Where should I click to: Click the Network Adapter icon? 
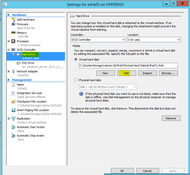tap(14, 71)
